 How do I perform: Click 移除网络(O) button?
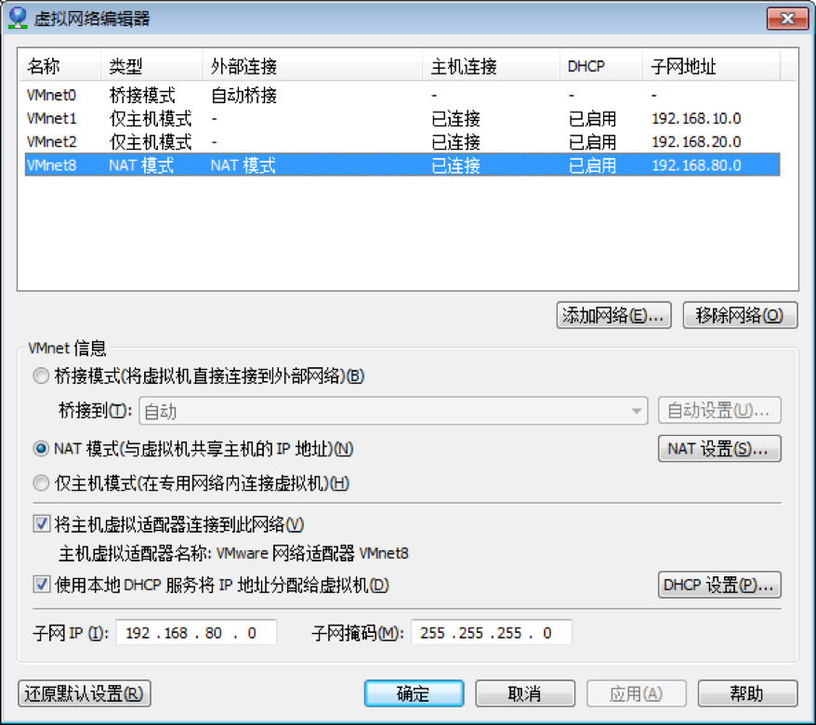[x=740, y=315]
